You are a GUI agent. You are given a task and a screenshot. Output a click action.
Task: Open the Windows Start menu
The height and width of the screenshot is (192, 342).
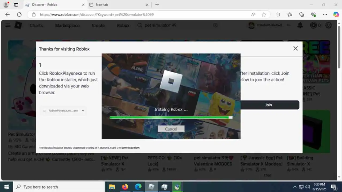pyautogui.click(x=6, y=187)
